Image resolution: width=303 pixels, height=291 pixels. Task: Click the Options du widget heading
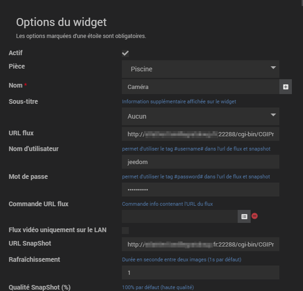click(61, 22)
